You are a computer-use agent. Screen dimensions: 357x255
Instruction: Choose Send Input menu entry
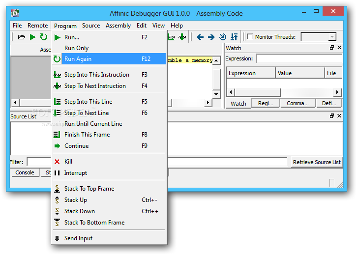point(109,238)
